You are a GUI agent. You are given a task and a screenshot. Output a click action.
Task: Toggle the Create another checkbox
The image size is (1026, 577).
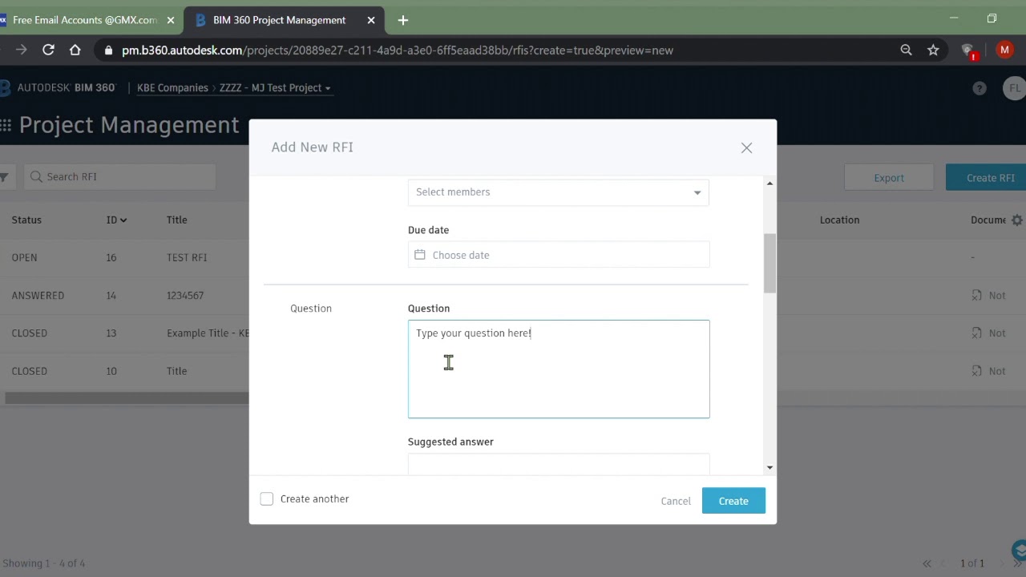pyautogui.click(x=266, y=498)
